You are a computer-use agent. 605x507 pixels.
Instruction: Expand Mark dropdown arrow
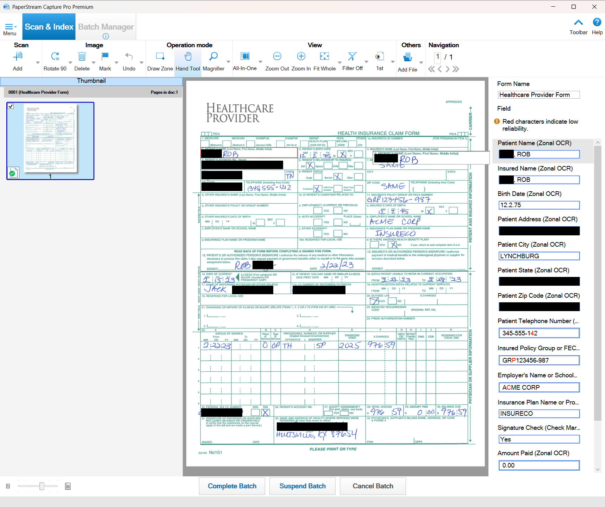coord(117,63)
